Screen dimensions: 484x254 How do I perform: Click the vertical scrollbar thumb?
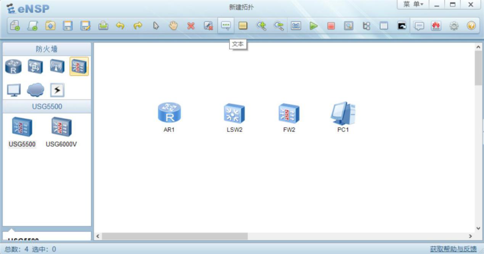click(478, 68)
